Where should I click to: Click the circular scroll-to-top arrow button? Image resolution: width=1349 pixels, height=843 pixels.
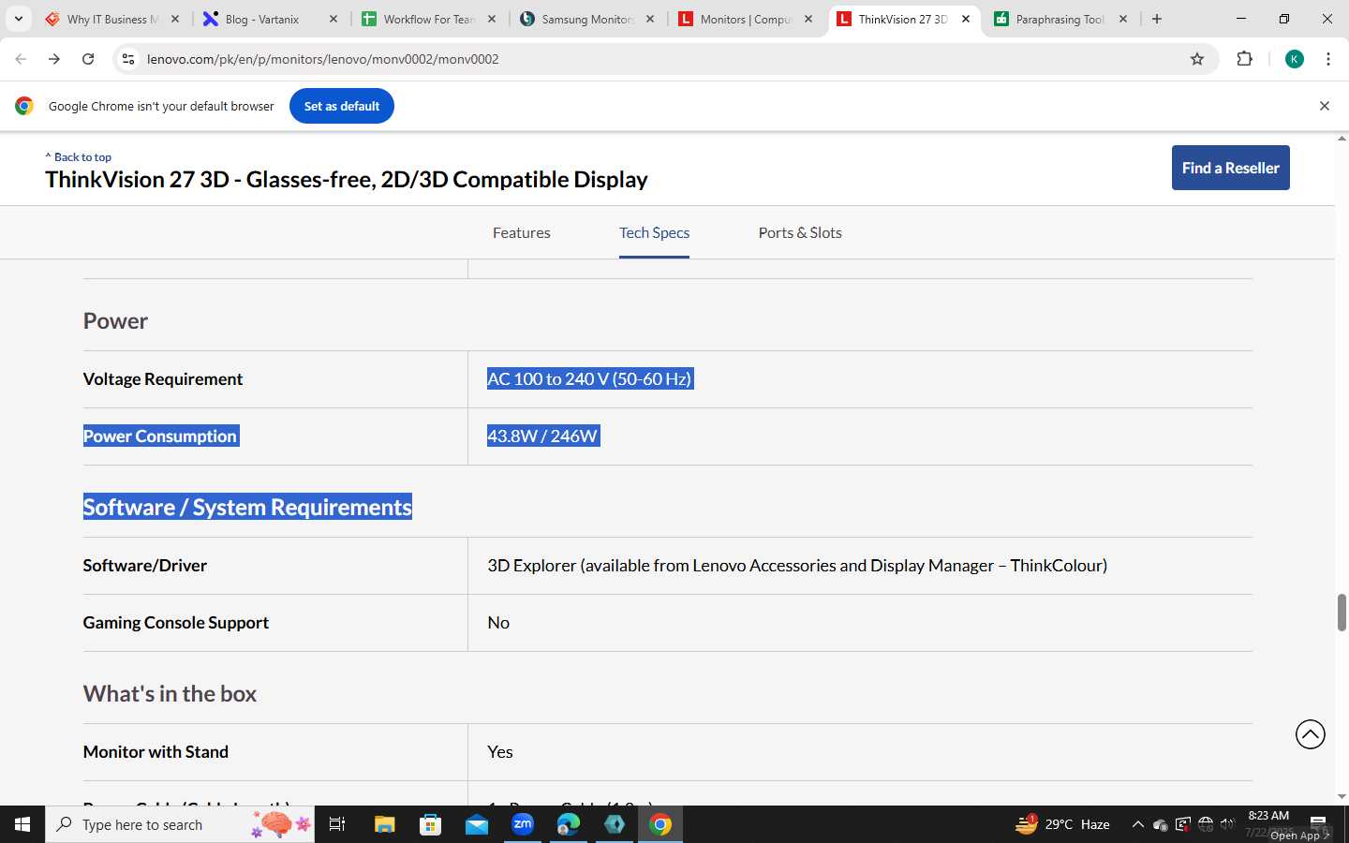[1311, 734]
